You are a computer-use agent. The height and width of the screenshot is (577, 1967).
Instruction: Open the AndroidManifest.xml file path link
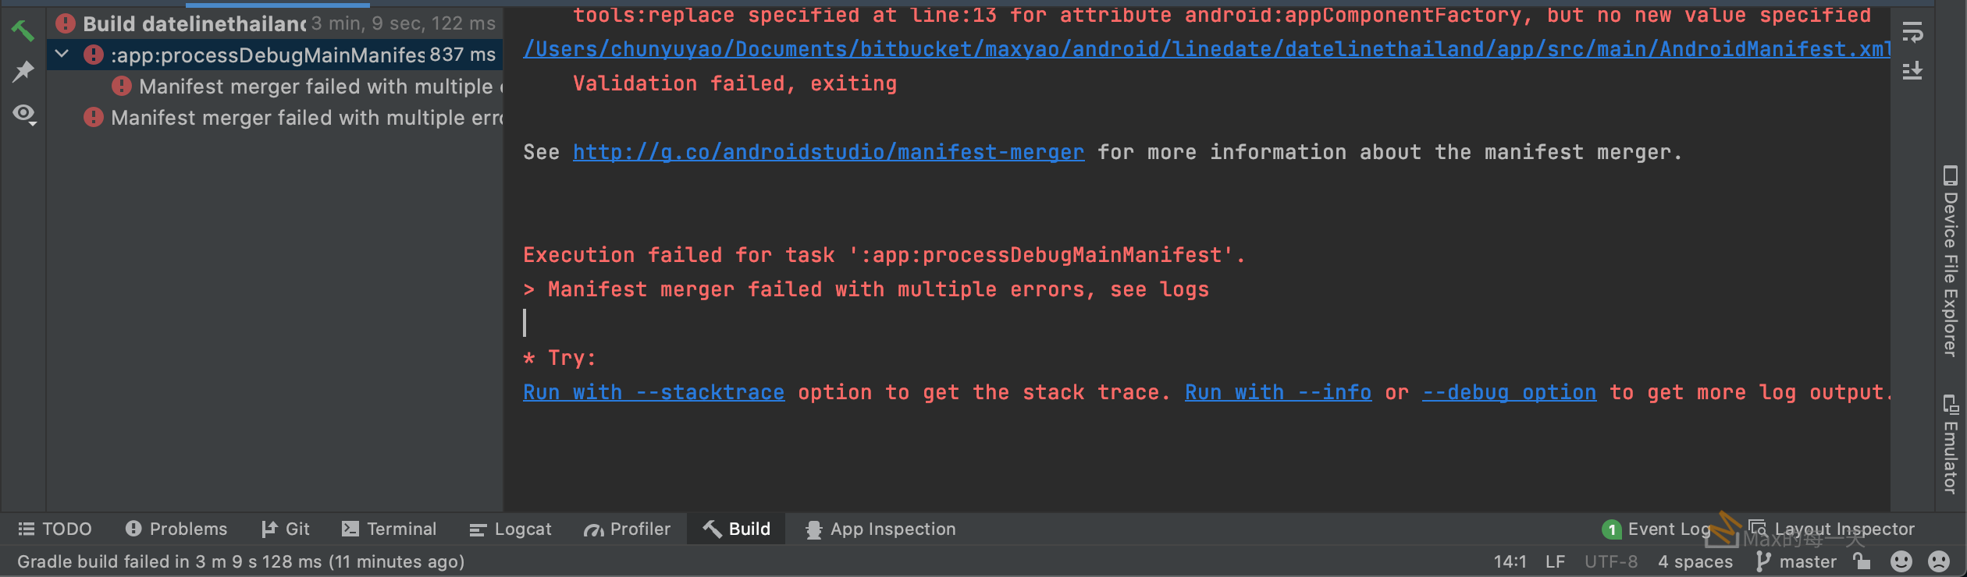(1207, 49)
